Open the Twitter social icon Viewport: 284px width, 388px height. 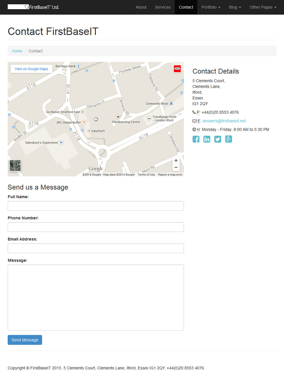(218, 139)
